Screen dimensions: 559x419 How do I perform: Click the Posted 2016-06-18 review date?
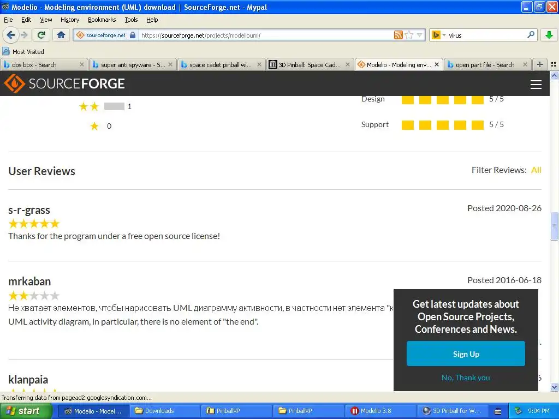(504, 280)
